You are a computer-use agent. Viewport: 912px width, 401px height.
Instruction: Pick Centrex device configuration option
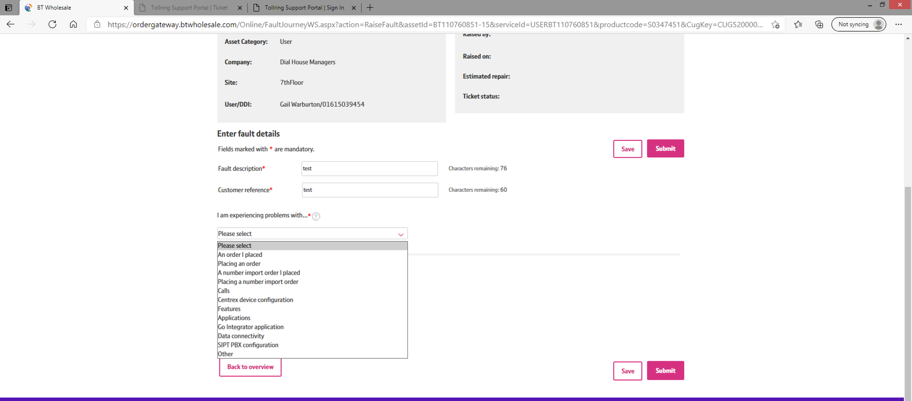coord(255,300)
